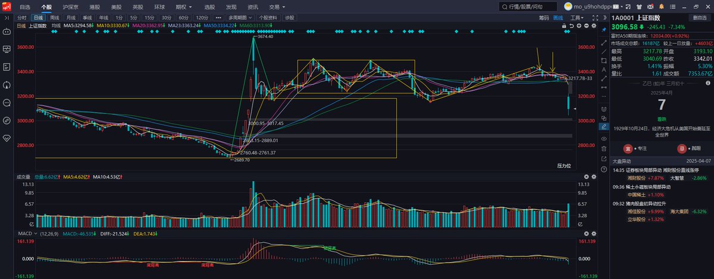714x279 pixels.
Task: Open the 湘财股份 stock link
Action: (x=636, y=177)
